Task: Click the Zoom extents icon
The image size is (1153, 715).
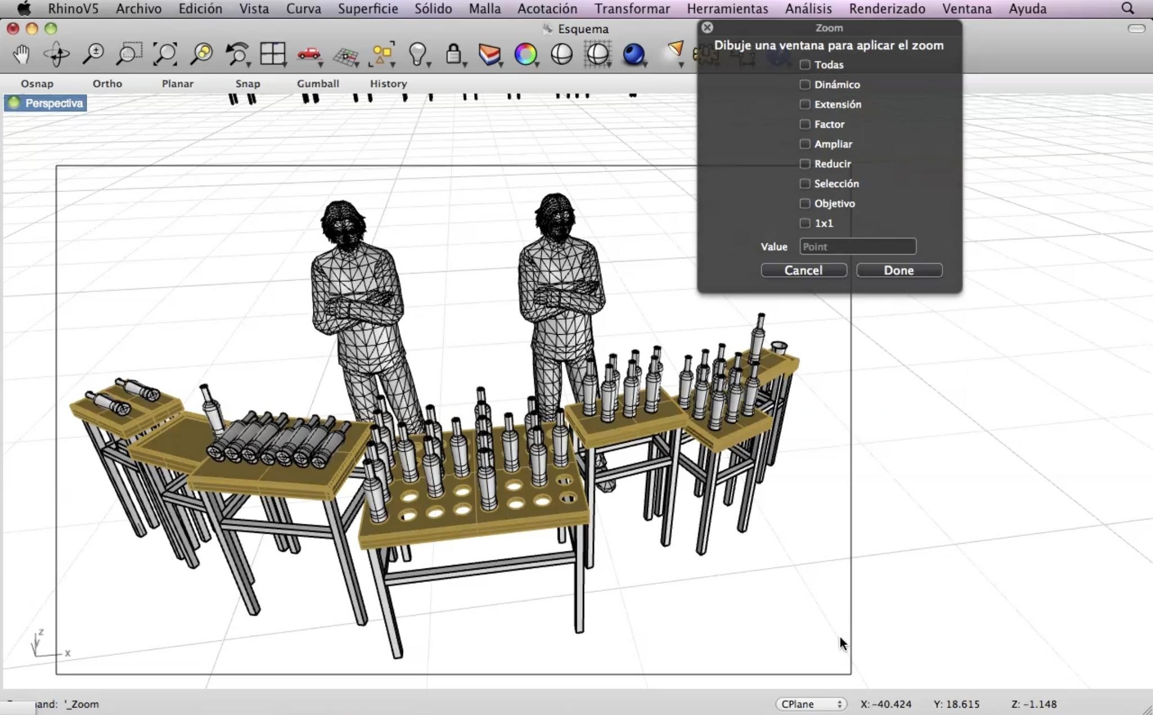Action: click(166, 55)
